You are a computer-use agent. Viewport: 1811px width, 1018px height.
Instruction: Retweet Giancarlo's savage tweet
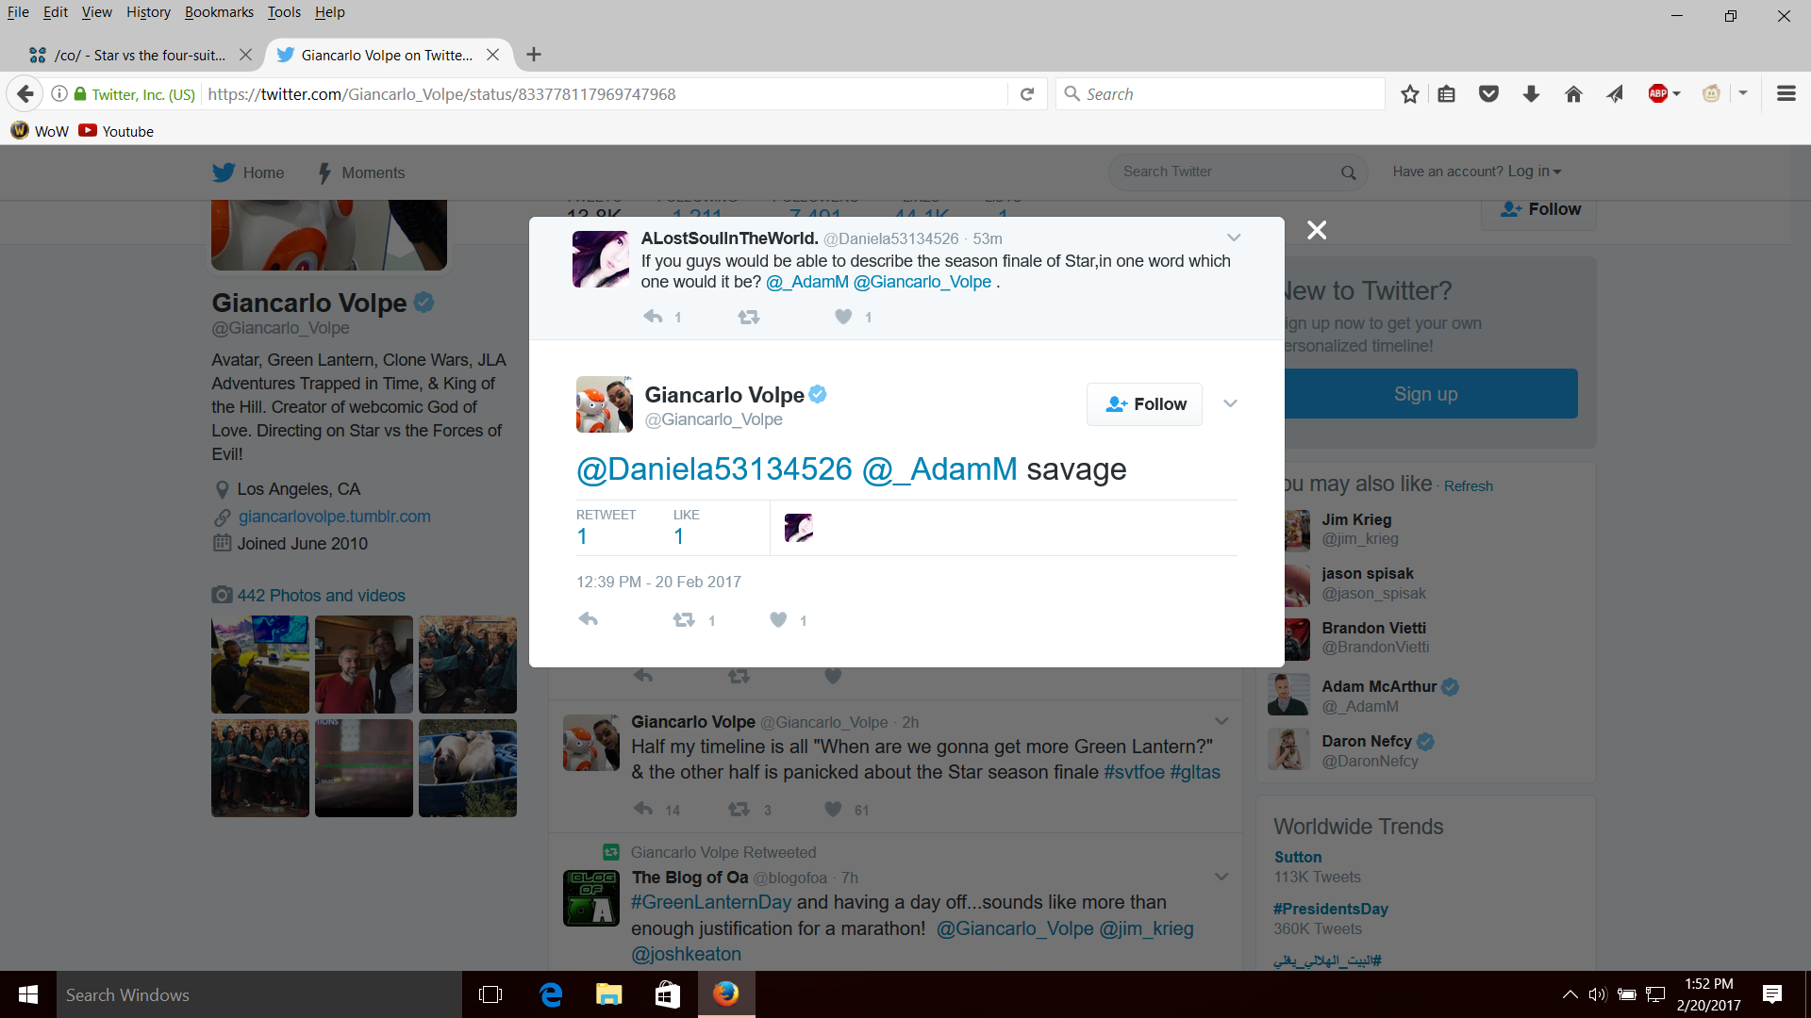pyautogui.click(x=684, y=619)
